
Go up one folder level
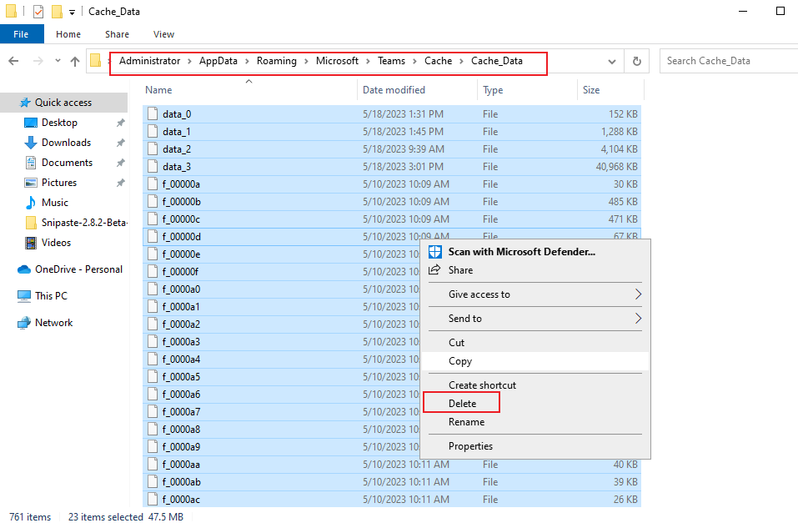[x=75, y=61]
